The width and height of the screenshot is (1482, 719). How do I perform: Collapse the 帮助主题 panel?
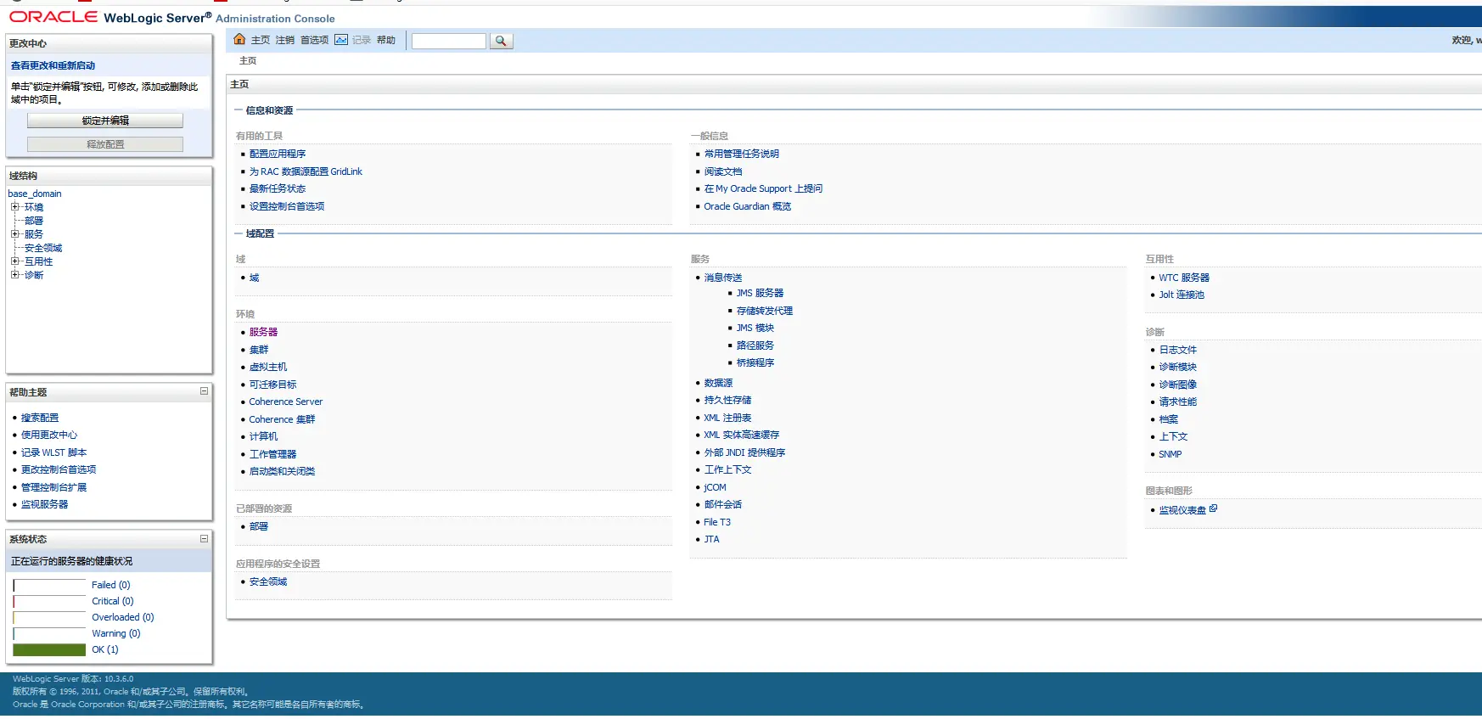click(x=204, y=391)
